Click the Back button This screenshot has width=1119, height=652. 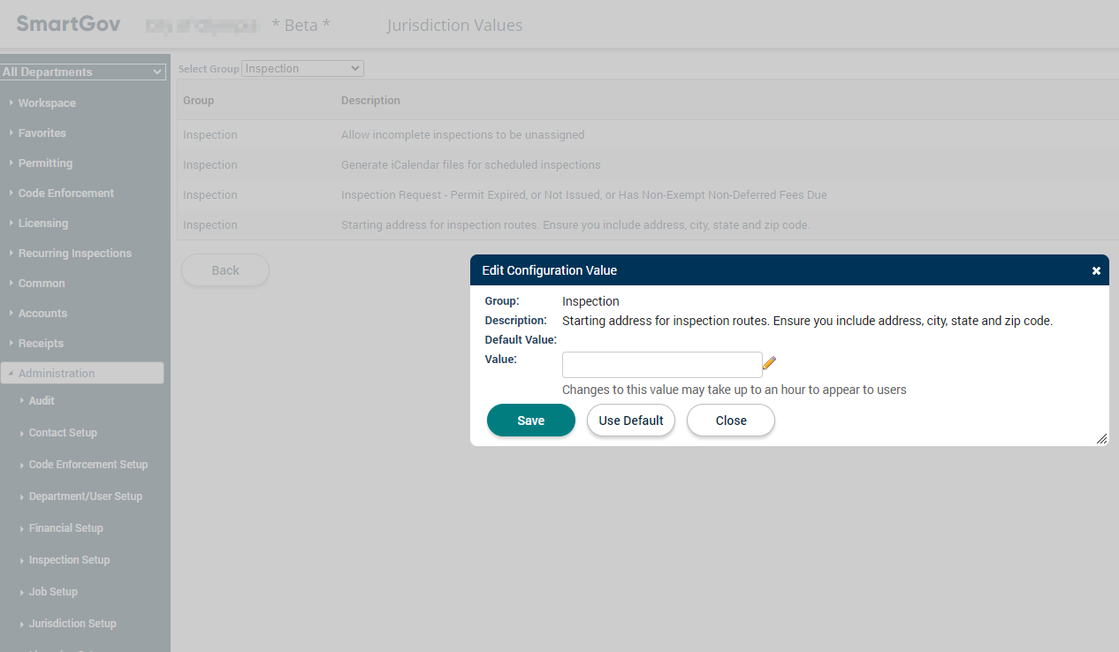(225, 270)
